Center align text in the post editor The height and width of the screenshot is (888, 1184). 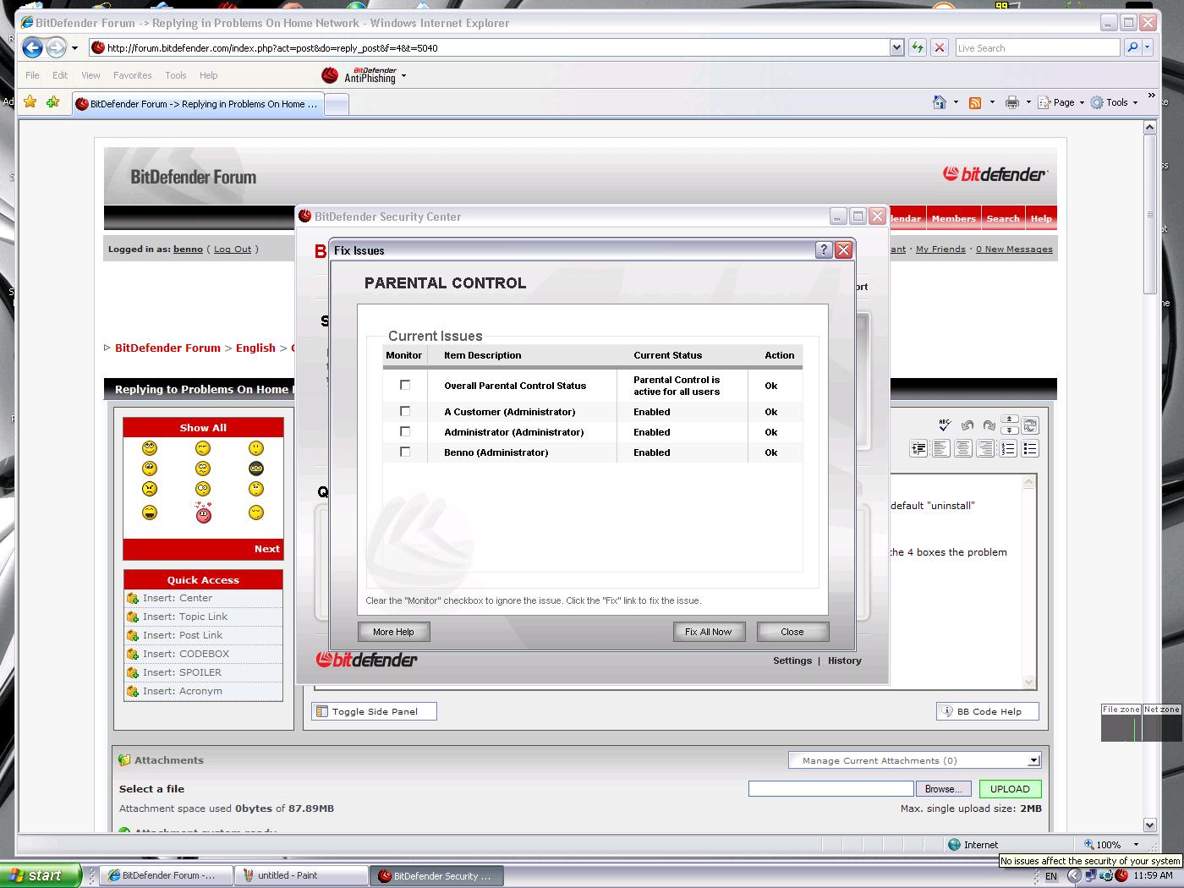pyautogui.click(x=963, y=449)
